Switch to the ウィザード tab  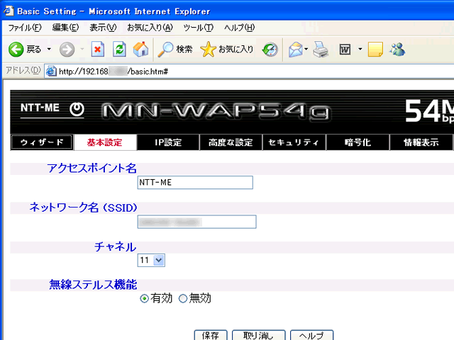click(x=42, y=142)
